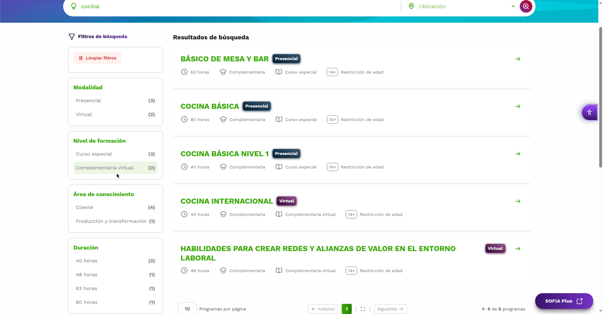The height and width of the screenshot is (314, 603).
Task: Filter by Producción y transformación area
Action: point(115,221)
